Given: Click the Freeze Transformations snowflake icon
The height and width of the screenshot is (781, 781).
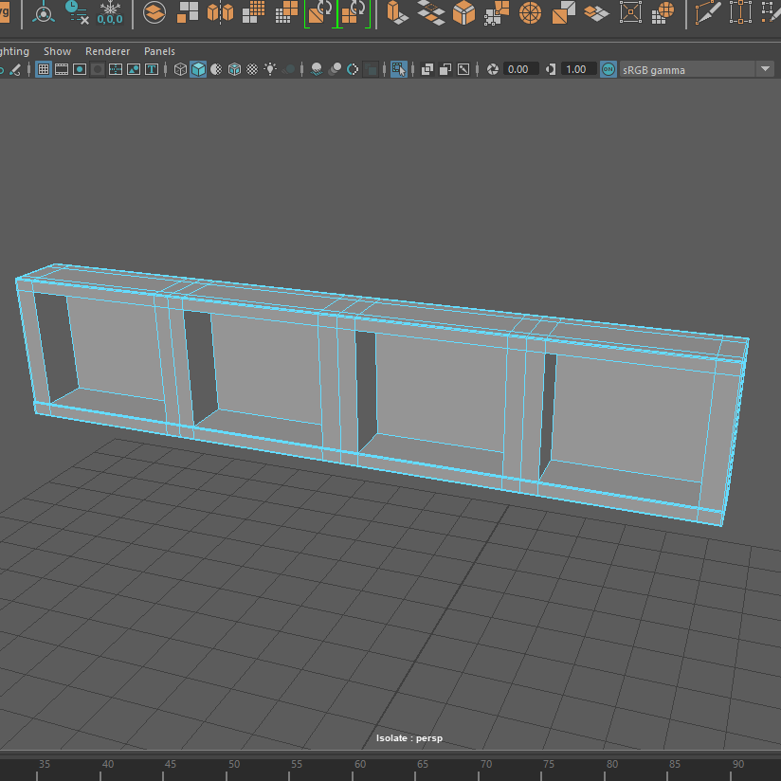Looking at the screenshot, I should tap(110, 12).
